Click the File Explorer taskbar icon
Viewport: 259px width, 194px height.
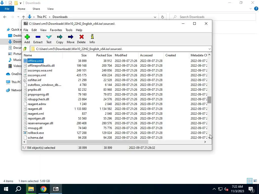coord(31,189)
